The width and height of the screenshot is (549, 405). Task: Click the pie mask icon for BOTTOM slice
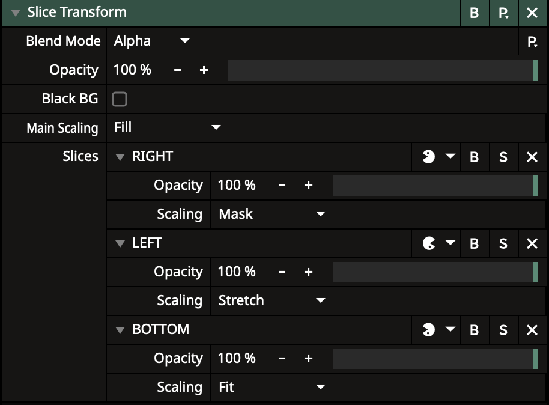(428, 330)
